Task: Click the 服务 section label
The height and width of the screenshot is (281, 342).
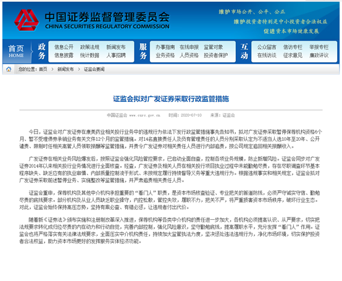Action: point(143,51)
